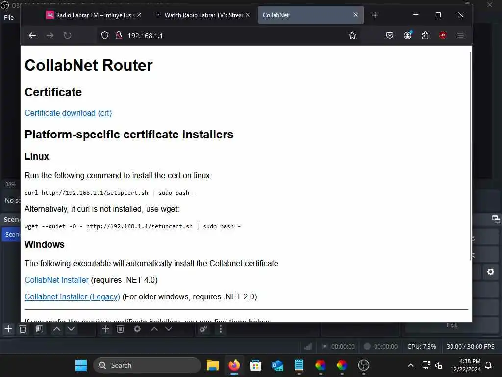Click the OBS dock pop-out windows icon
Image resolution: width=502 pixels, height=377 pixels.
pos(496,219)
